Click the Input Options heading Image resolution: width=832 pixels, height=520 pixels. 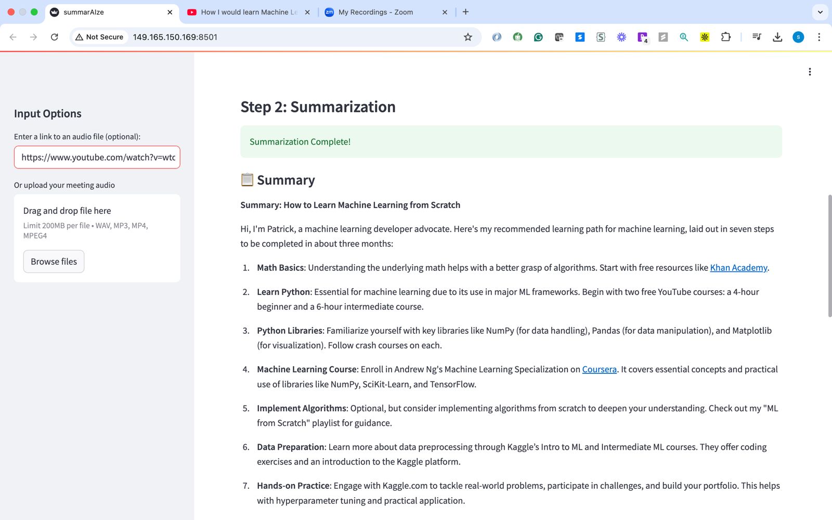click(x=48, y=113)
